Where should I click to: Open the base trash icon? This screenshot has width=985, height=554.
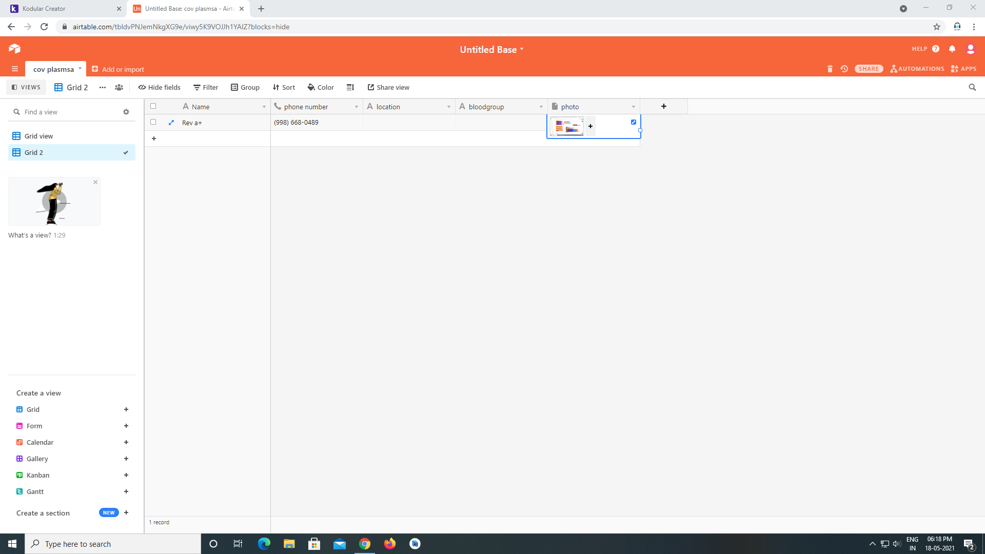click(x=830, y=69)
